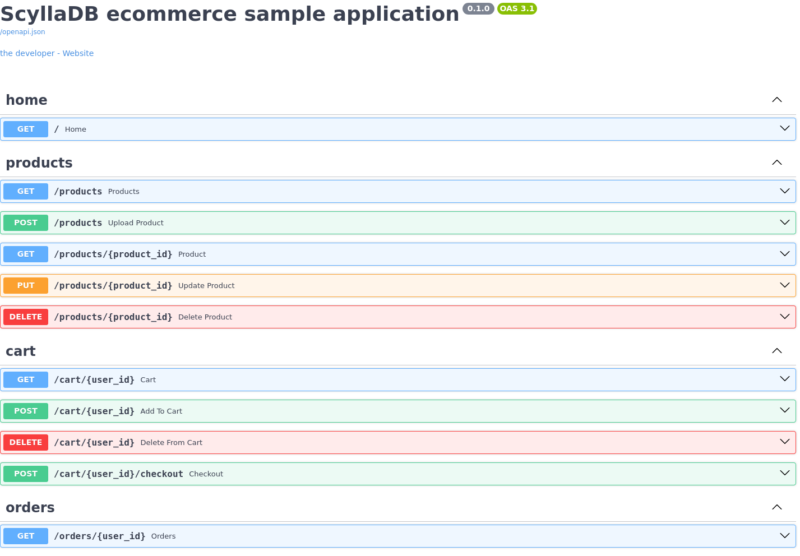
Task: Click DELETE badge for Delete Product
Action: tap(26, 317)
